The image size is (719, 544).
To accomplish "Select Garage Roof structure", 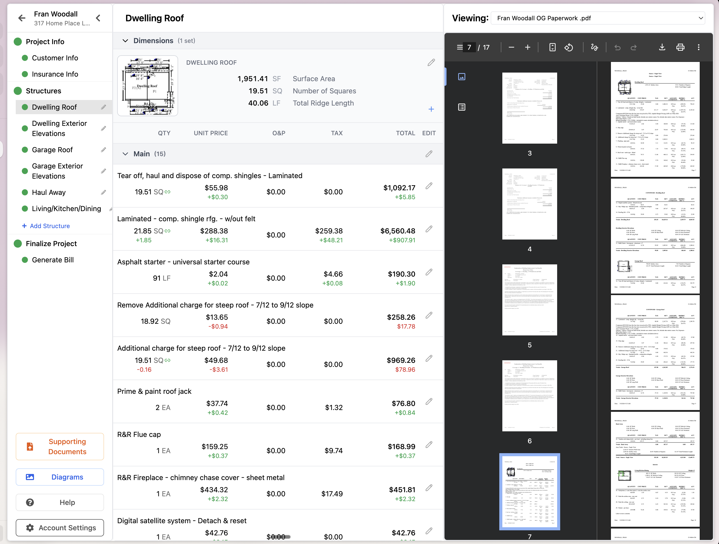I will click(x=52, y=150).
